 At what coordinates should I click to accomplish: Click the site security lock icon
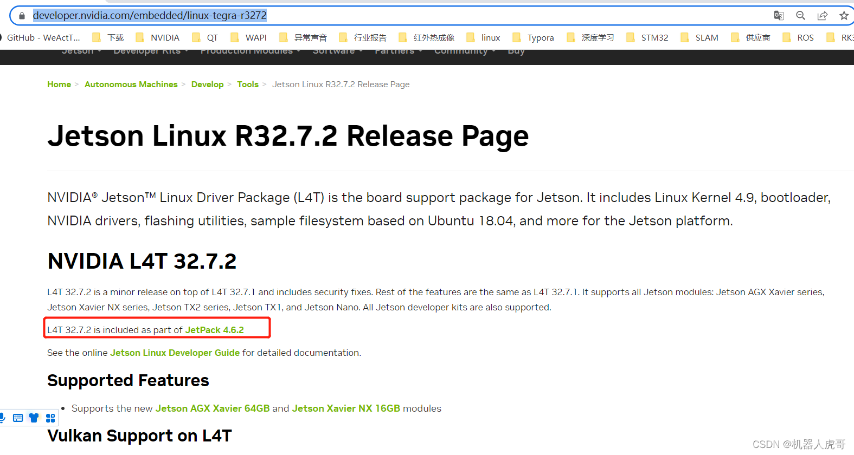(x=22, y=16)
